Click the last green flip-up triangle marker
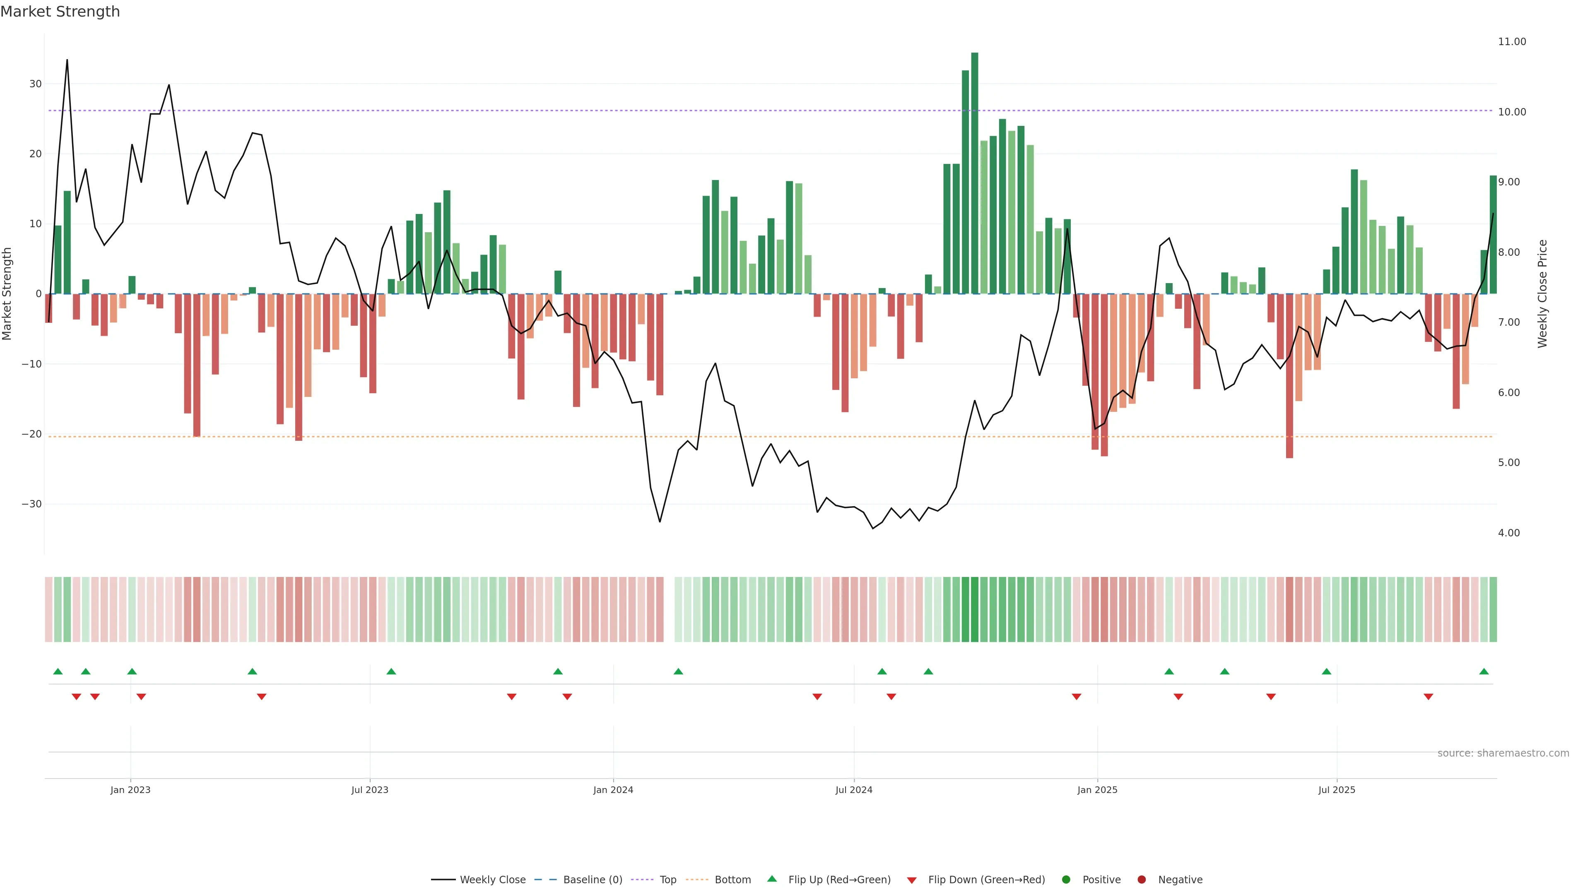1590x894 pixels. coord(1484,671)
